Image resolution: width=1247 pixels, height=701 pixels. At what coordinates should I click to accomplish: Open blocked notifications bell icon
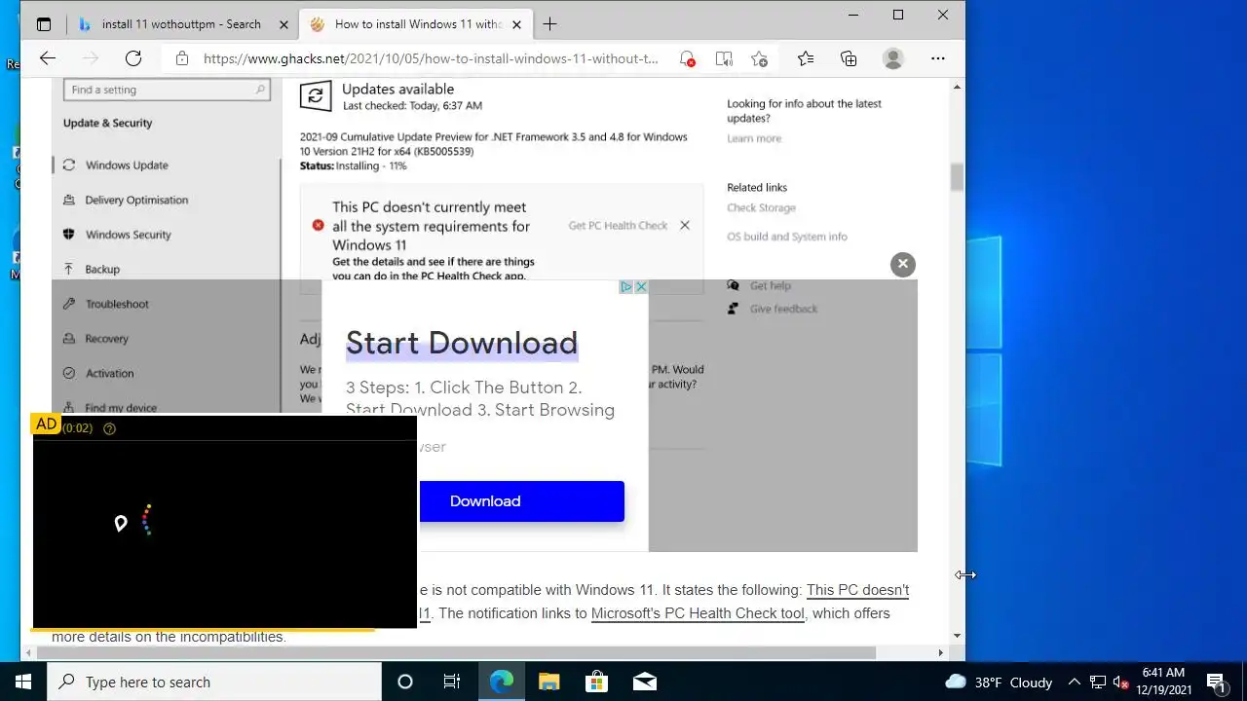[687, 58]
